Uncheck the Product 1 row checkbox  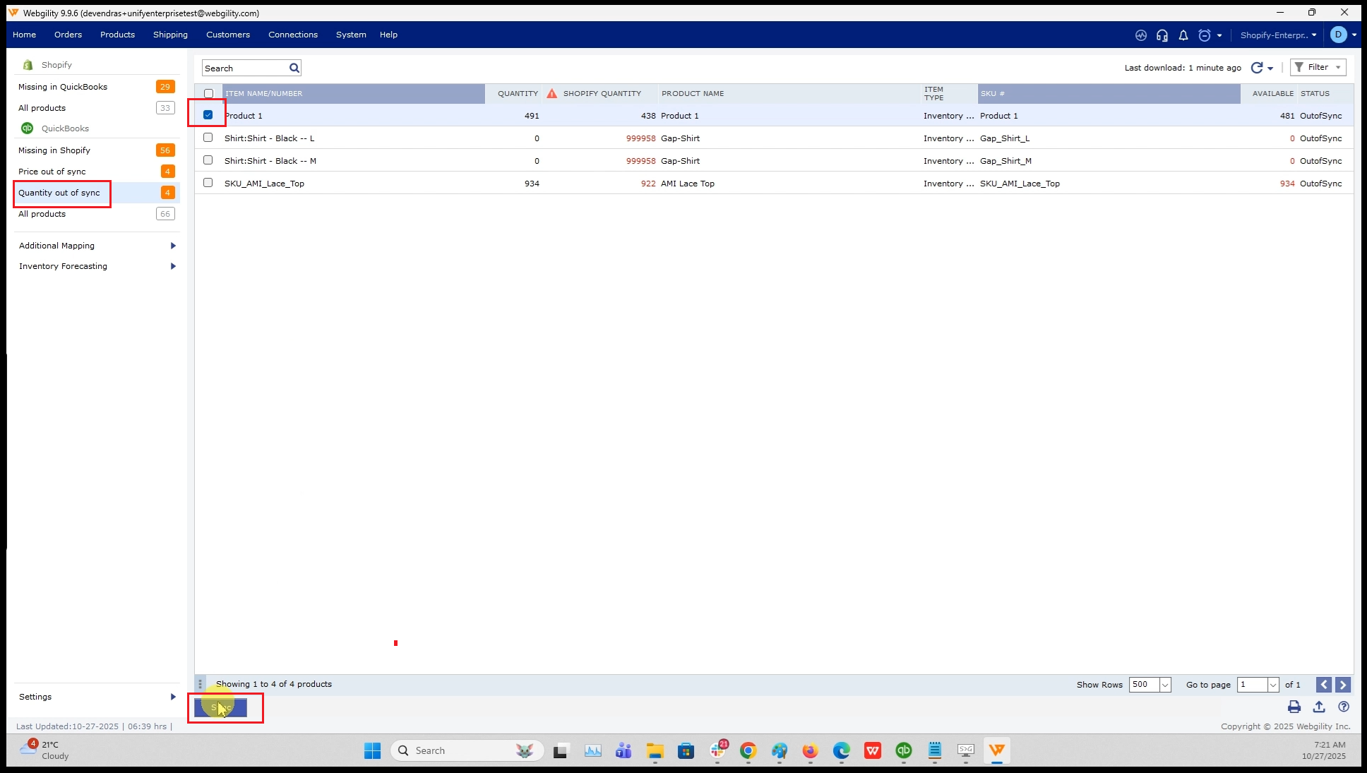[208, 115]
